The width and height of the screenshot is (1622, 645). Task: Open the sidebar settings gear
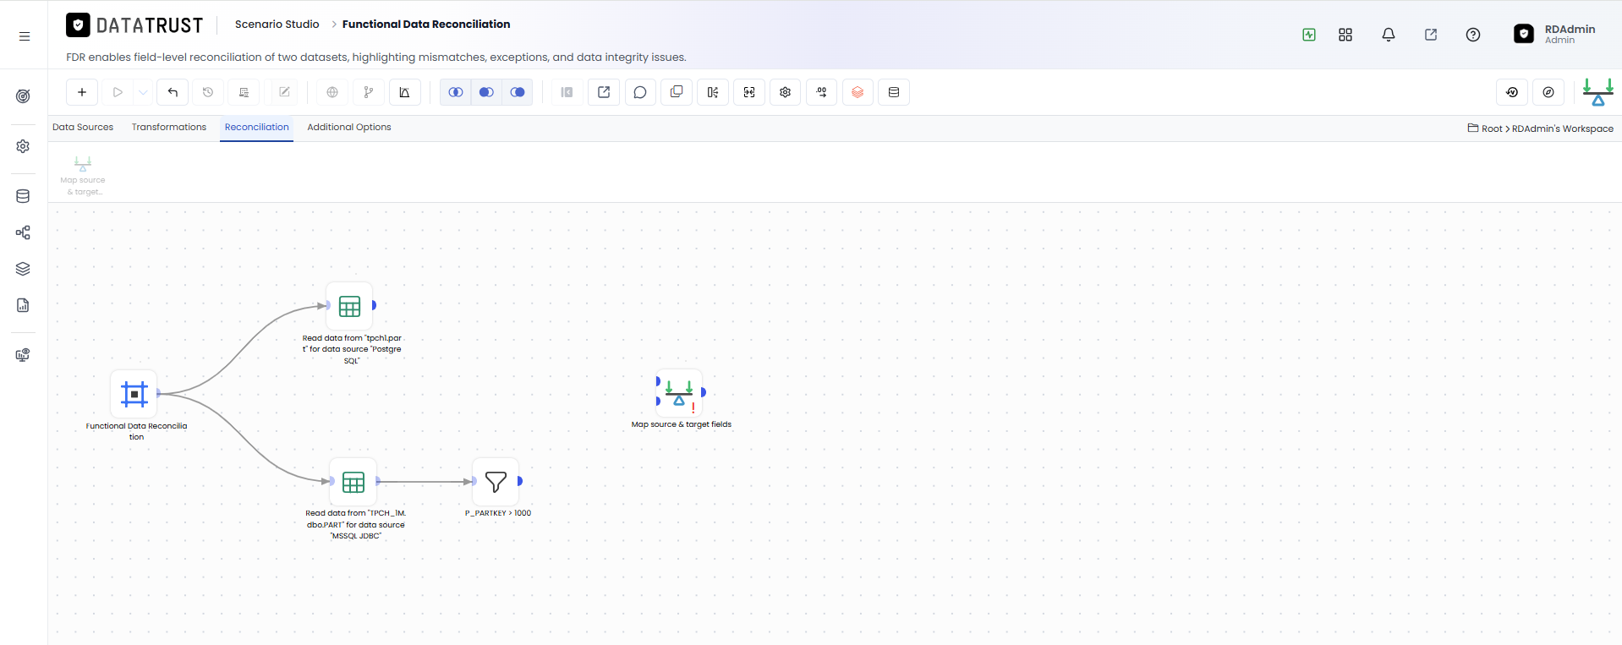click(x=24, y=146)
